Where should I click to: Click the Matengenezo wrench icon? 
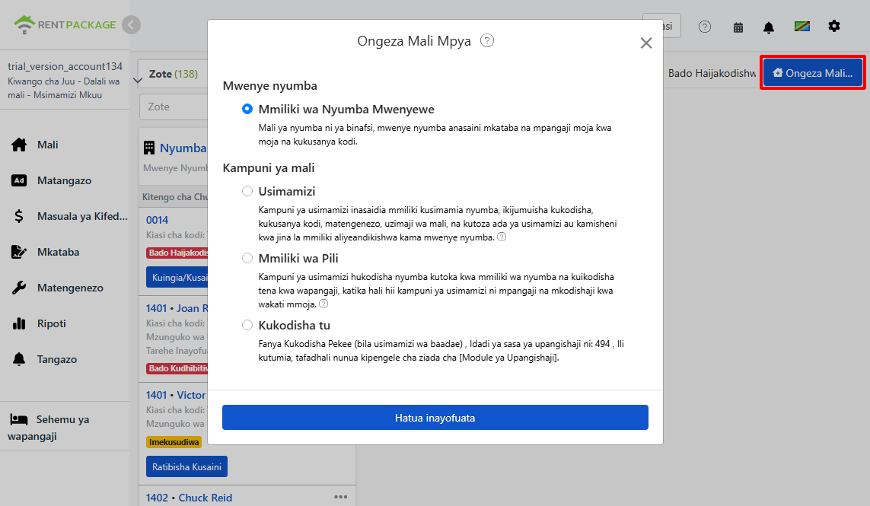click(x=19, y=288)
